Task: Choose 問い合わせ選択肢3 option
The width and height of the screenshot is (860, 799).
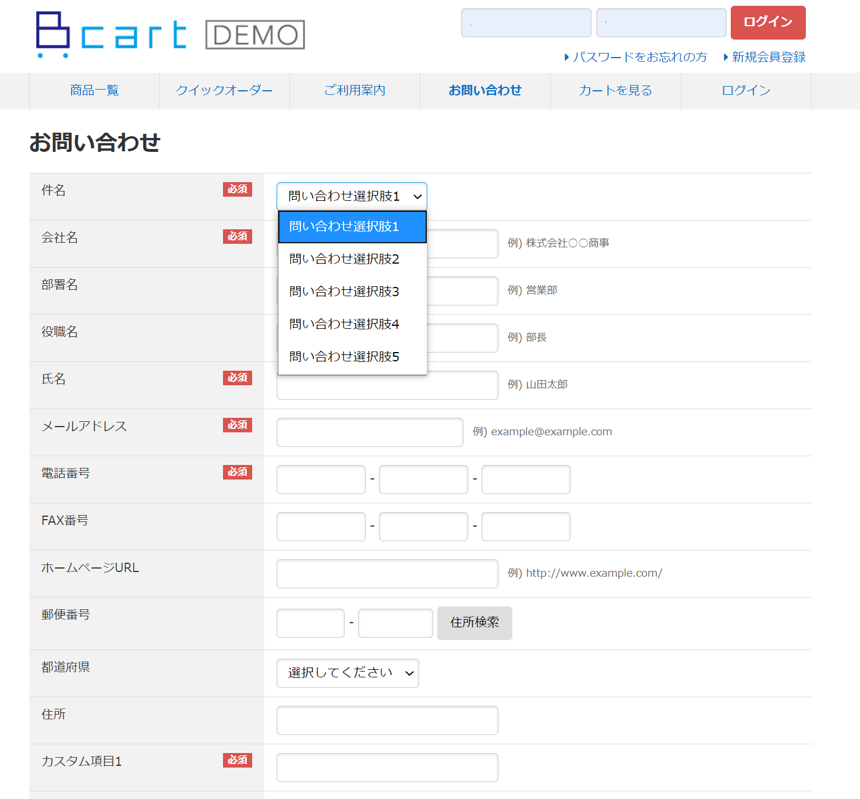Action: pos(352,292)
